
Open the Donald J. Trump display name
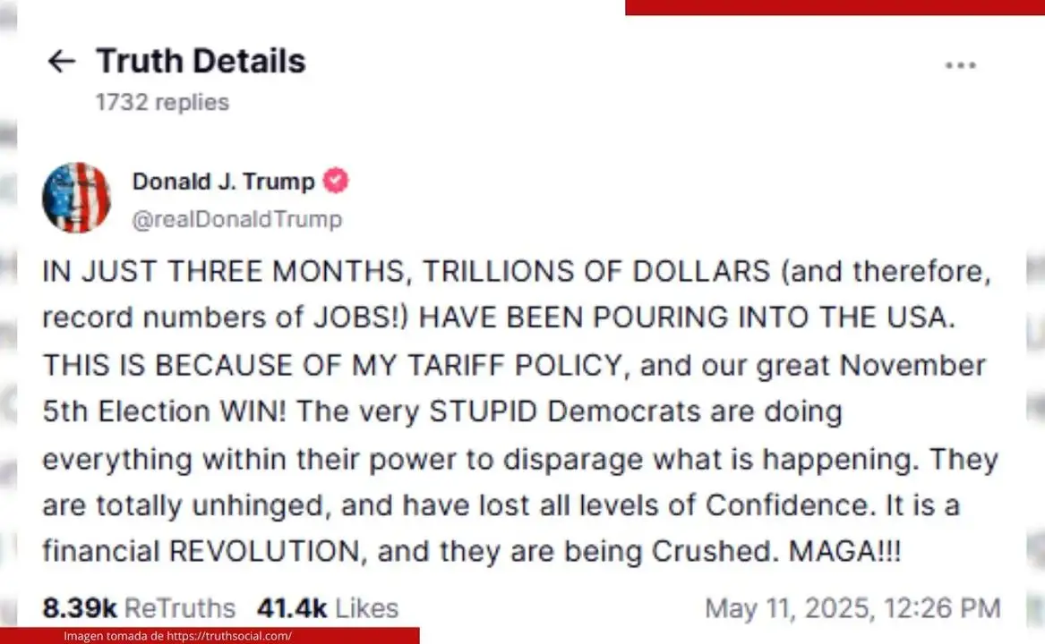[223, 182]
